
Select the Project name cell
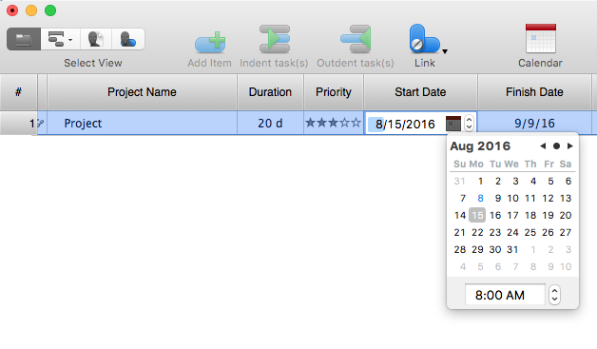[142, 123]
